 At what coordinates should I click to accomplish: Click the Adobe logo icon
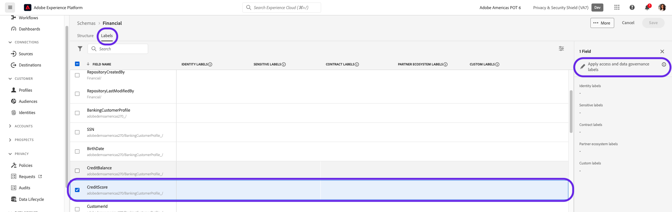[28, 7]
